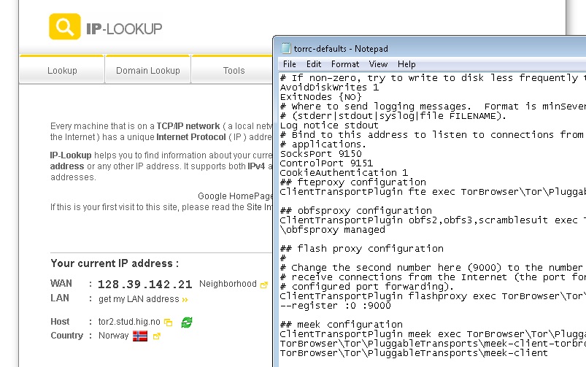Click the 'AvoidDiskWrites 1' line
The image size is (586, 367).
point(329,88)
